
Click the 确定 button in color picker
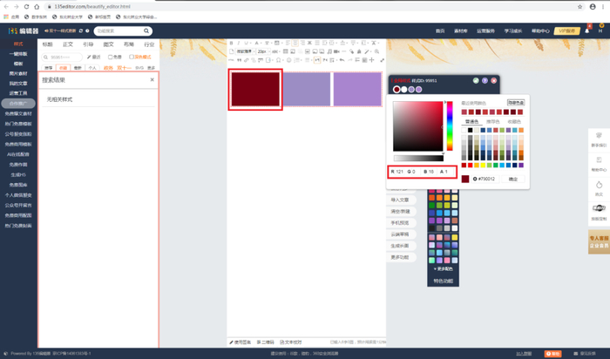(513, 179)
